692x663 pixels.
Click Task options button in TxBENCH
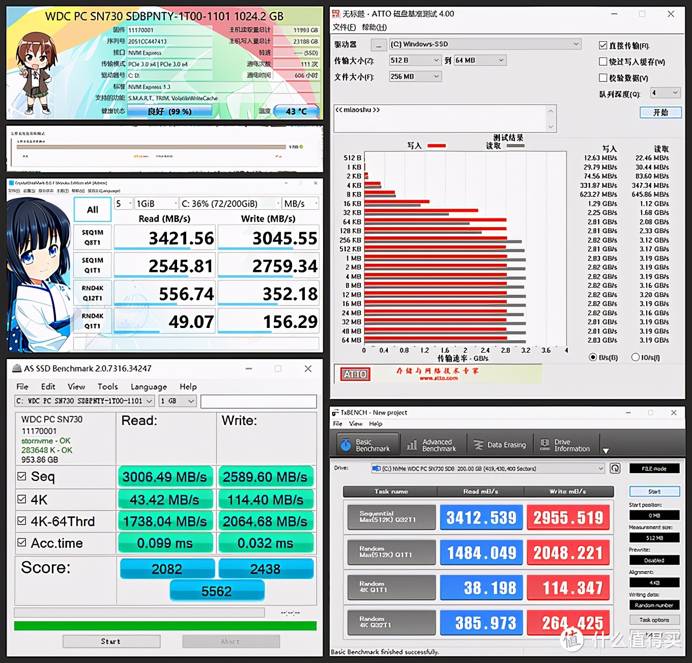coord(654,620)
